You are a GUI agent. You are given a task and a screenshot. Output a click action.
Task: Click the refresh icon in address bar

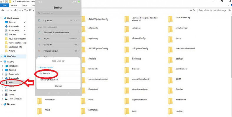coord(194,11)
